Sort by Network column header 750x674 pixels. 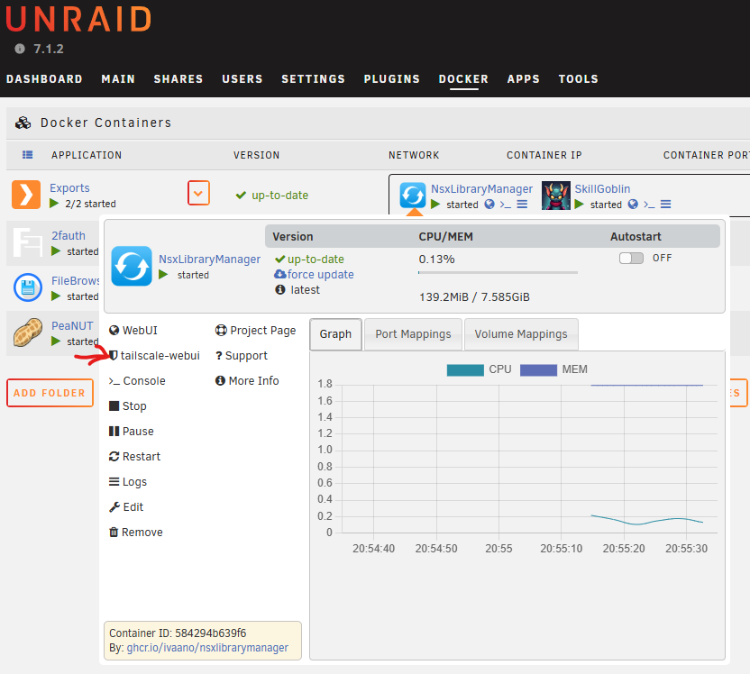pos(414,155)
